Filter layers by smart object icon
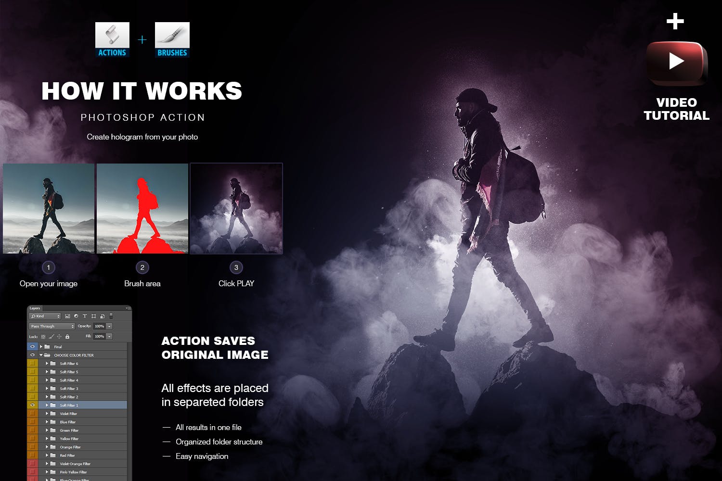The height and width of the screenshot is (481, 722). coord(102,316)
